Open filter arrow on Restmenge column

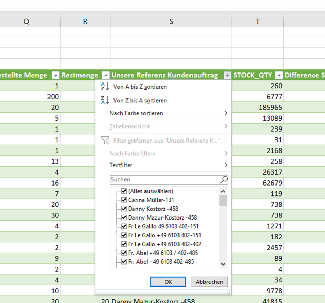pyautogui.click(x=106, y=75)
